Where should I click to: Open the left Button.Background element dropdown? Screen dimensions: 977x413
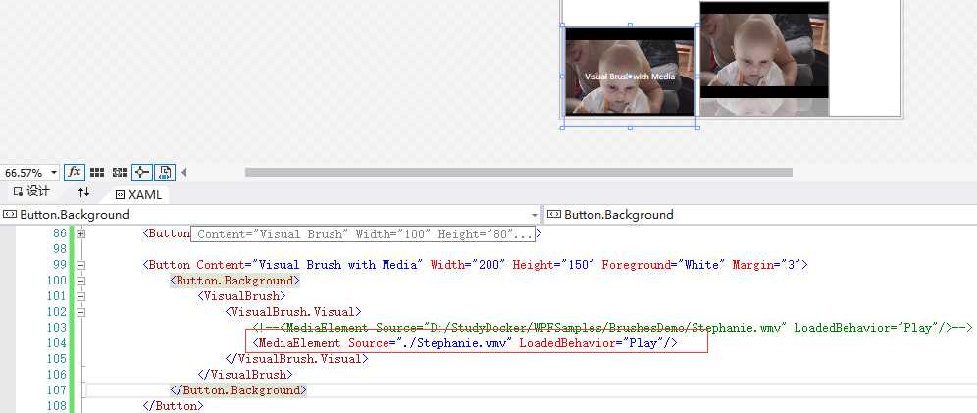(x=270, y=214)
